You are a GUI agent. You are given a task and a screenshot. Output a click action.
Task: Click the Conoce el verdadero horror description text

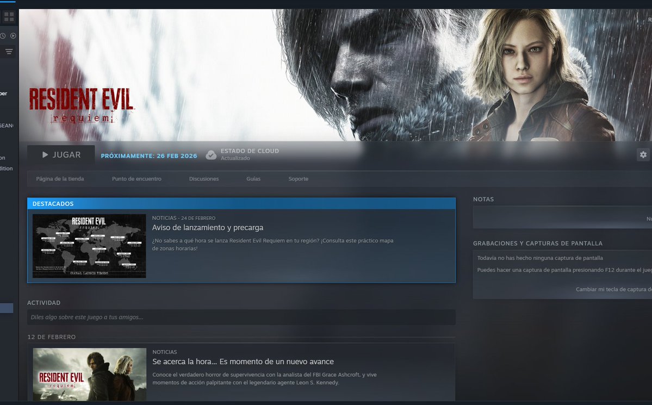(264, 379)
